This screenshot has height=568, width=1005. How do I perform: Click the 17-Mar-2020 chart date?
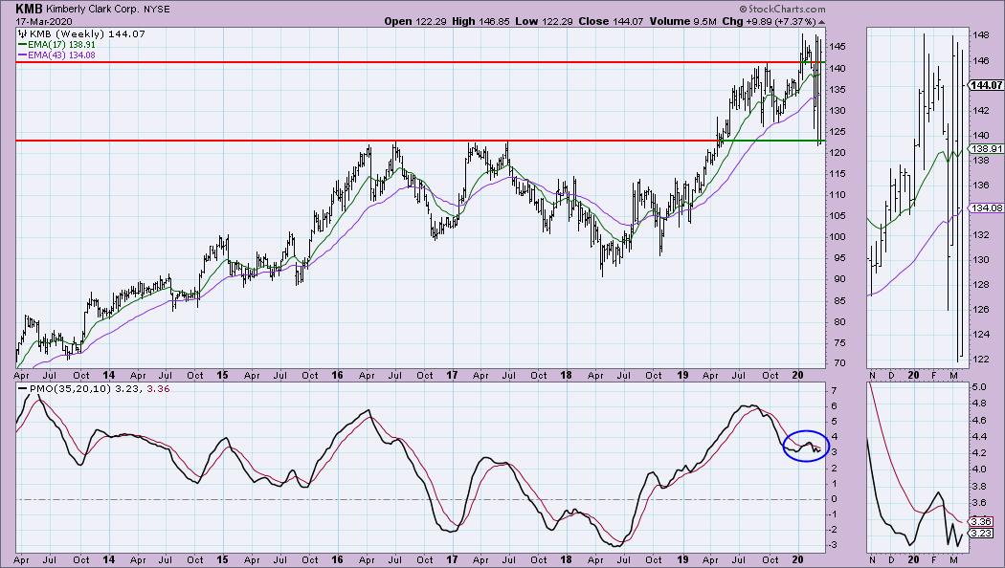coord(44,21)
